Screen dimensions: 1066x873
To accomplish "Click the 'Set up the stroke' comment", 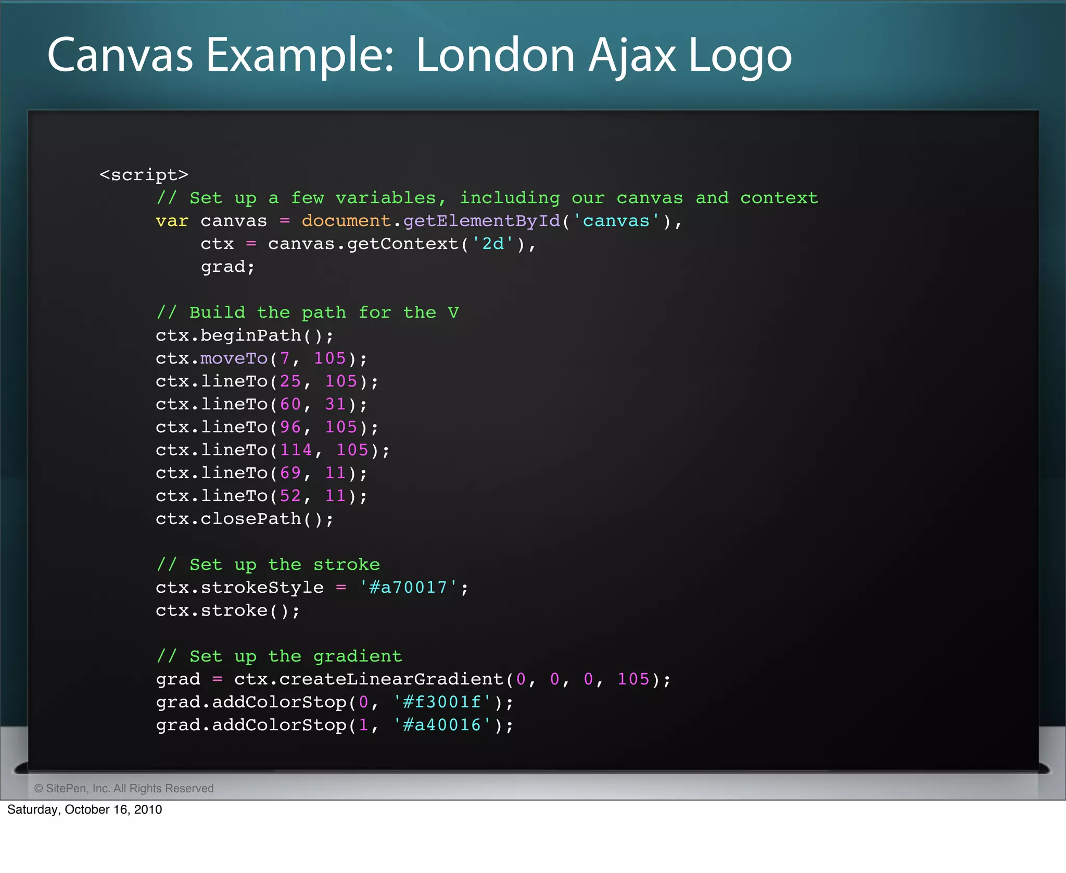I will (268, 565).
